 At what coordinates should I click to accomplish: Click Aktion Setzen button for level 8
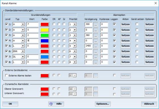point(125,62)
